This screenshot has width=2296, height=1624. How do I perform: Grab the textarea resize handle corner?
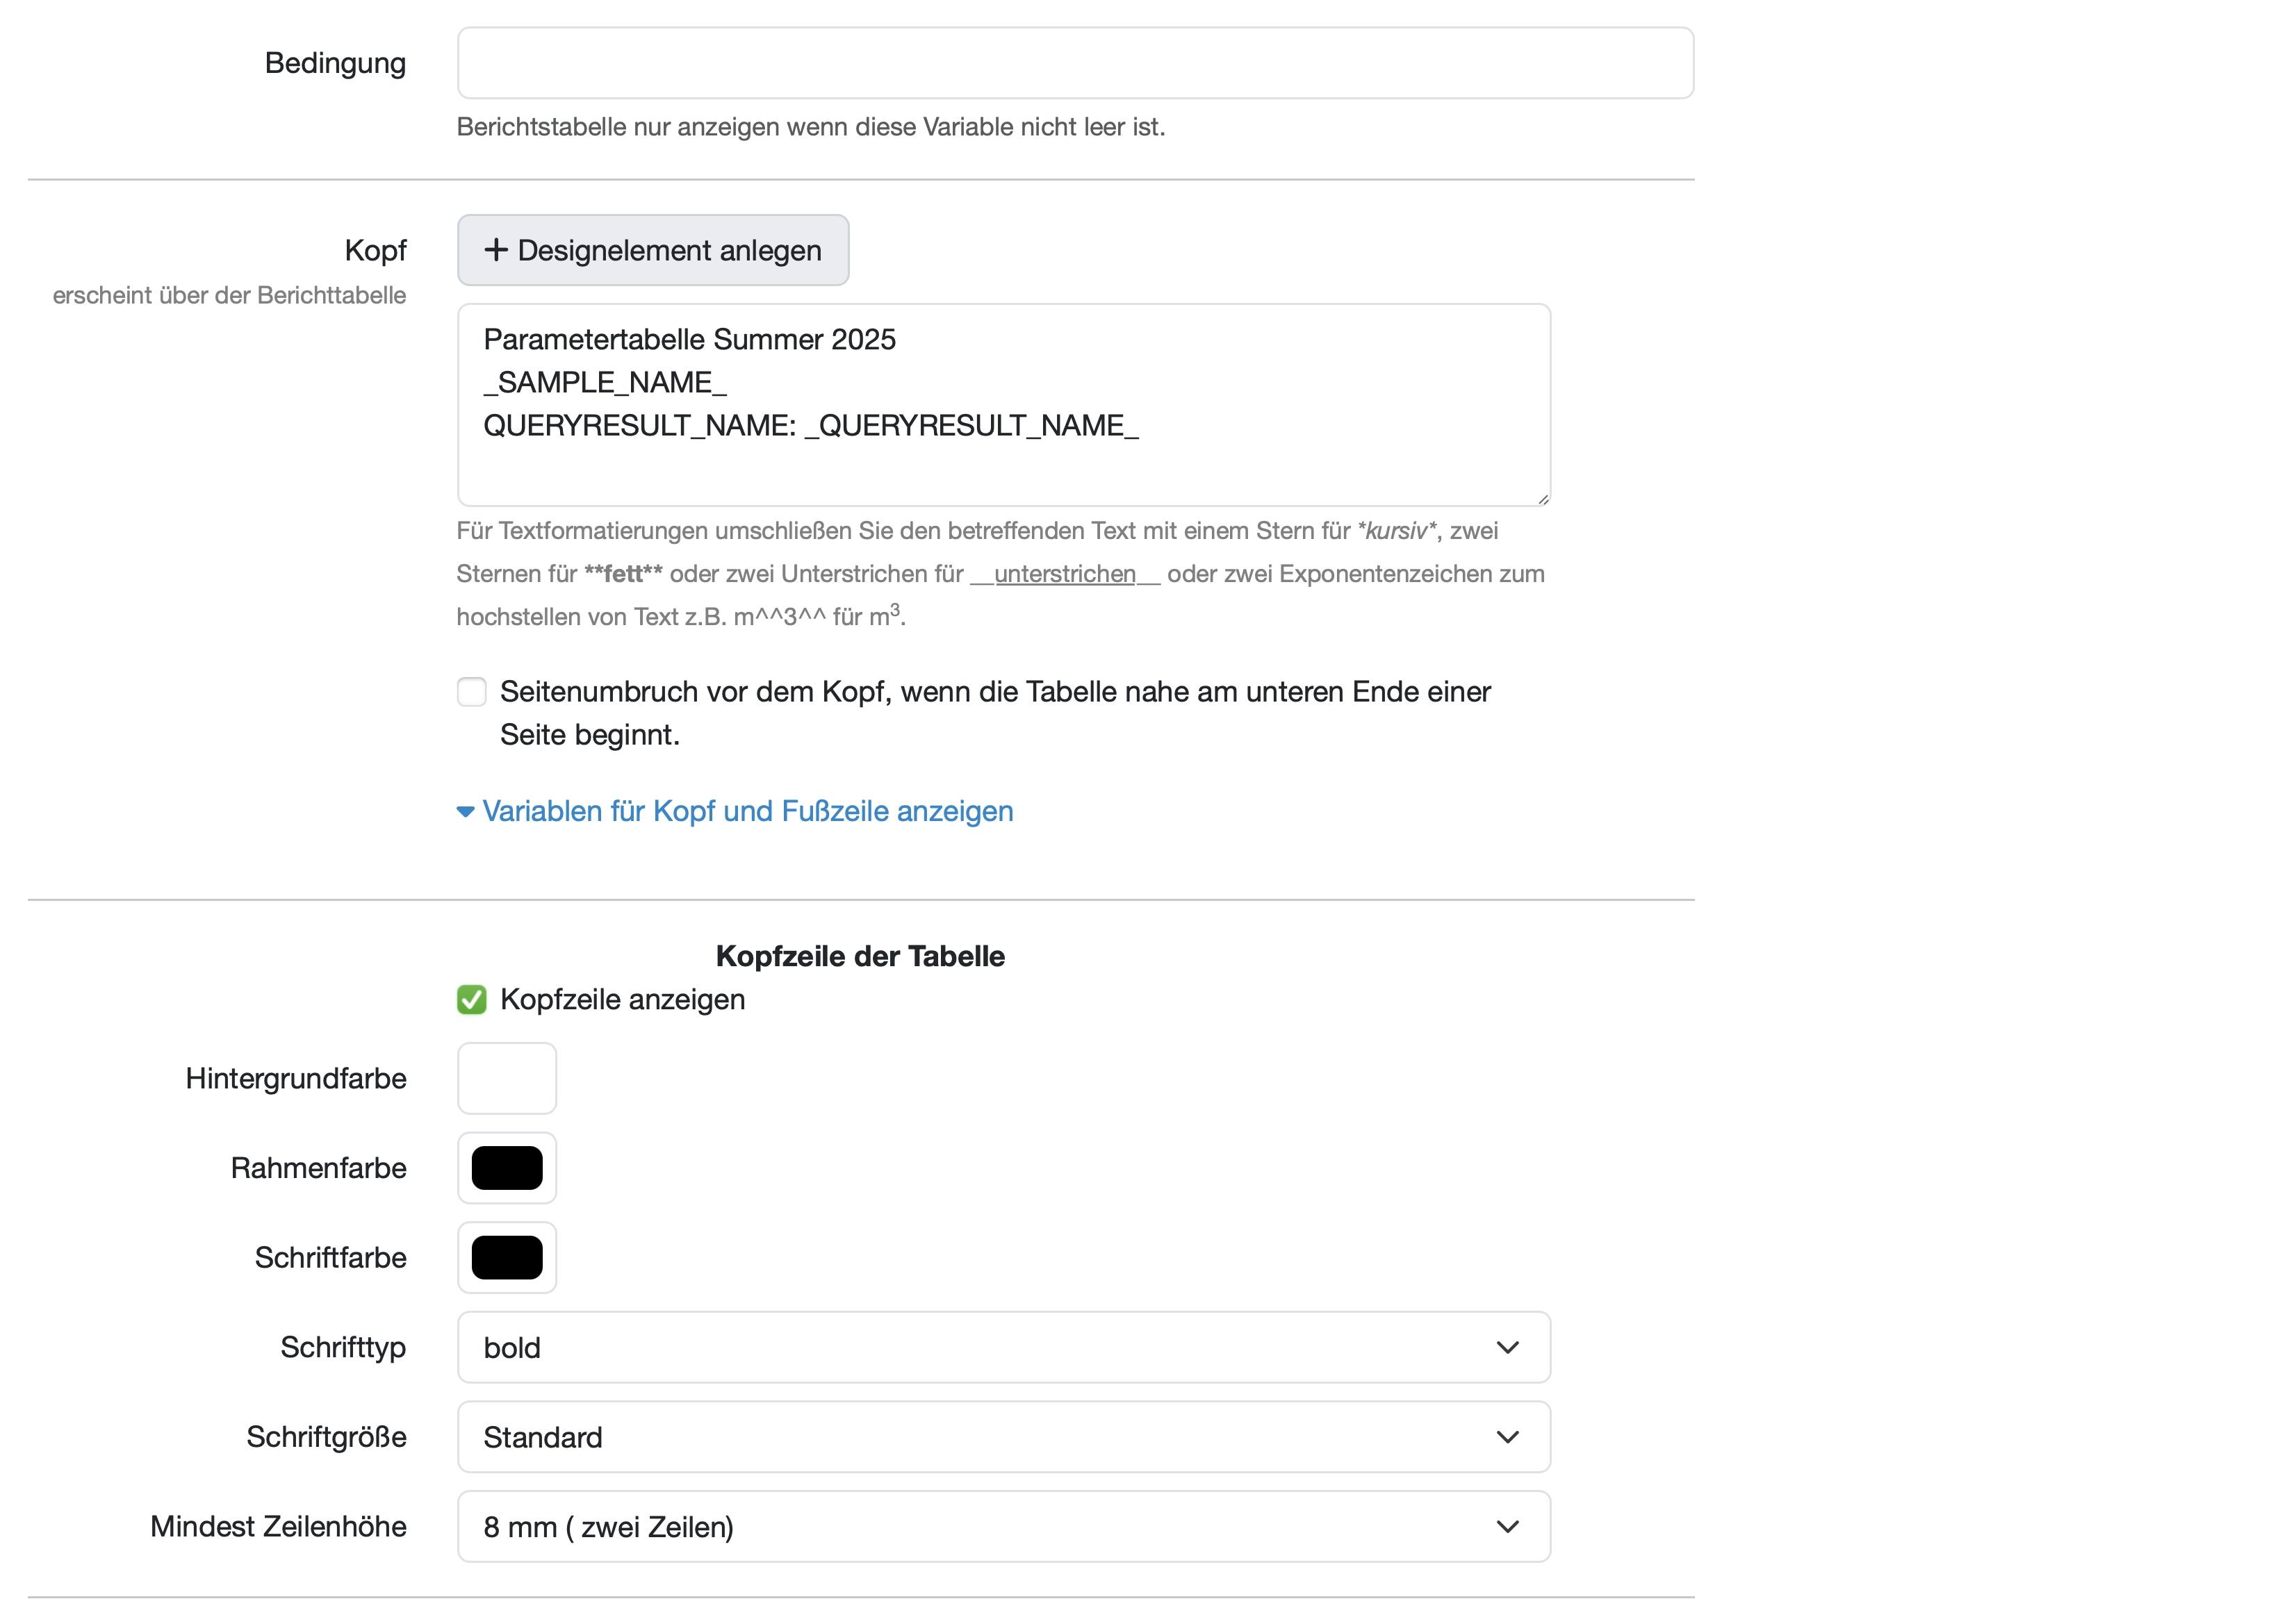tap(1543, 498)
